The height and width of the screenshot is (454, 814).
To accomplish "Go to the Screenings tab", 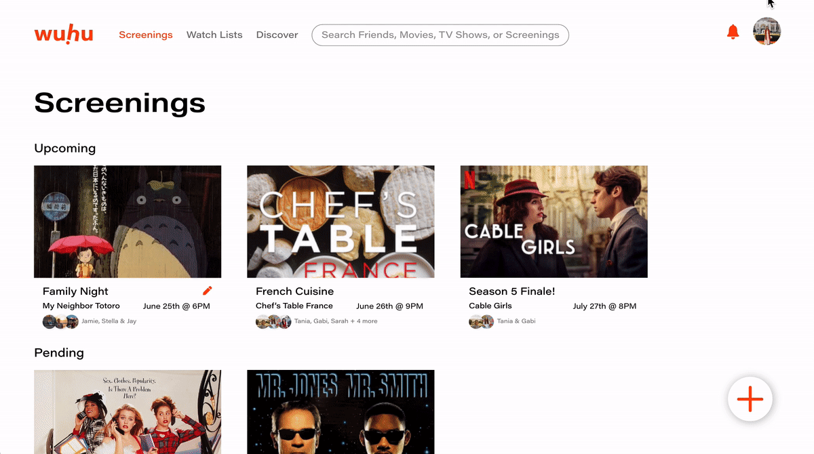I will pyautogui.click(x=146, y=35).
